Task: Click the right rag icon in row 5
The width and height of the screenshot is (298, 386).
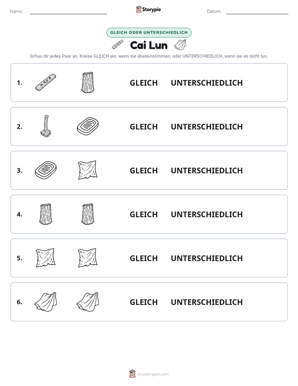Action: tap(88, 258)
